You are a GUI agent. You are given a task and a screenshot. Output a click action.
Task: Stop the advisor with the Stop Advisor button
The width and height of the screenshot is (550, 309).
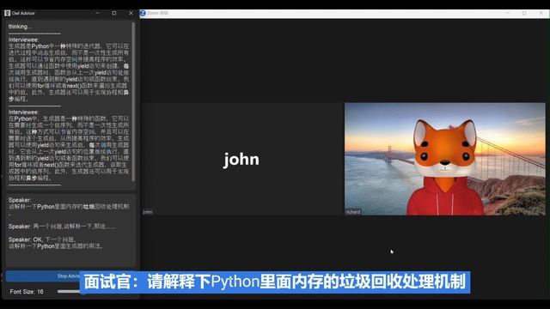pyautogui.click(x=43, y=276)
